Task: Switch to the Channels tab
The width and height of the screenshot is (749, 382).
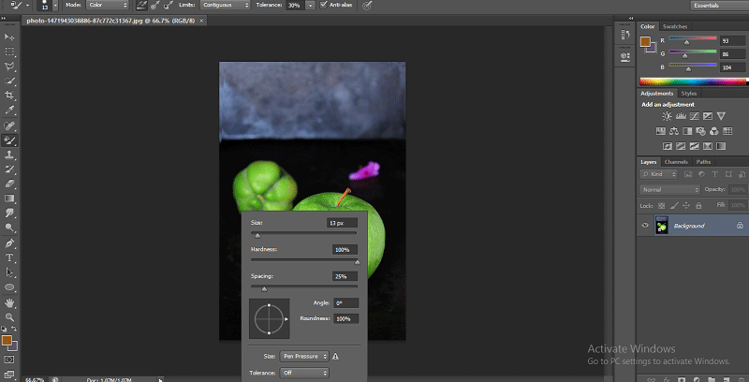Action: [676, 162]
